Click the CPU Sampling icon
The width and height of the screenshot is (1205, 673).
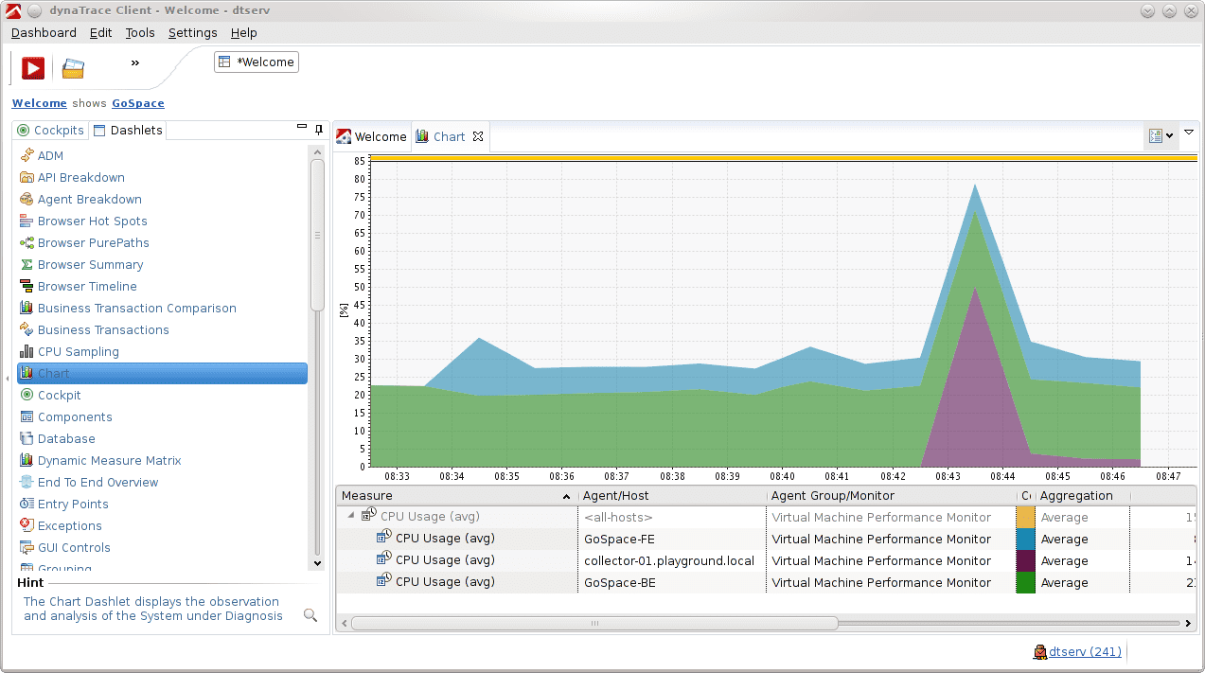point(27,351)
